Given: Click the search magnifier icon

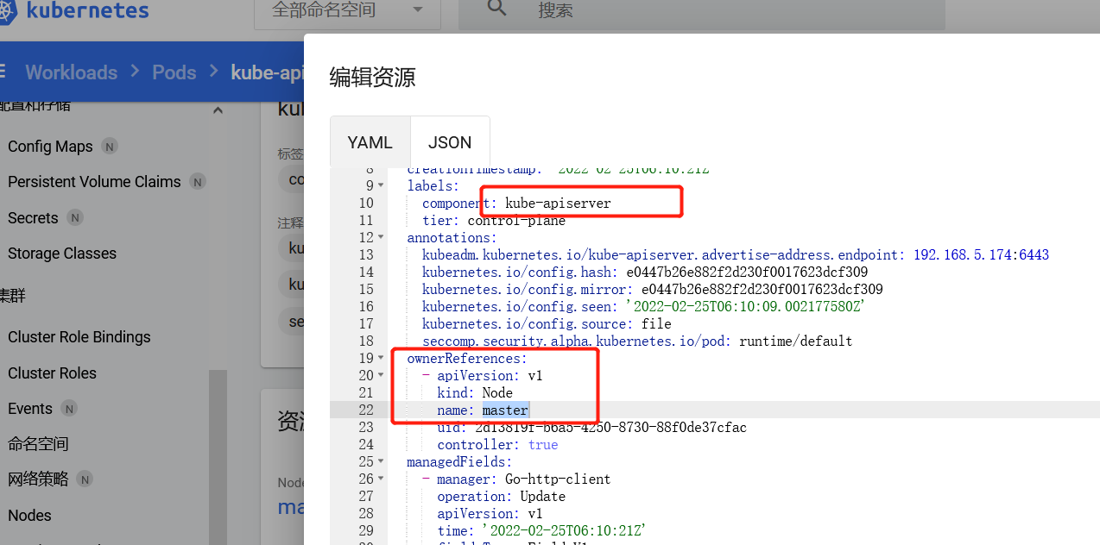Looking at the screenshot, I should pyautogui.click(x=496, y=9).
